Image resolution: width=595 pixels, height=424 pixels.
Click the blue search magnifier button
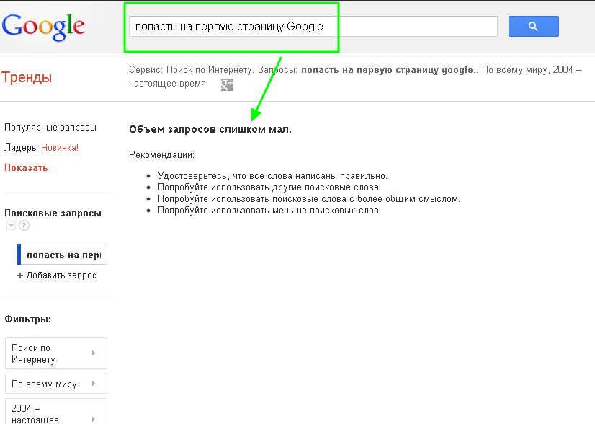coord(533,26)
